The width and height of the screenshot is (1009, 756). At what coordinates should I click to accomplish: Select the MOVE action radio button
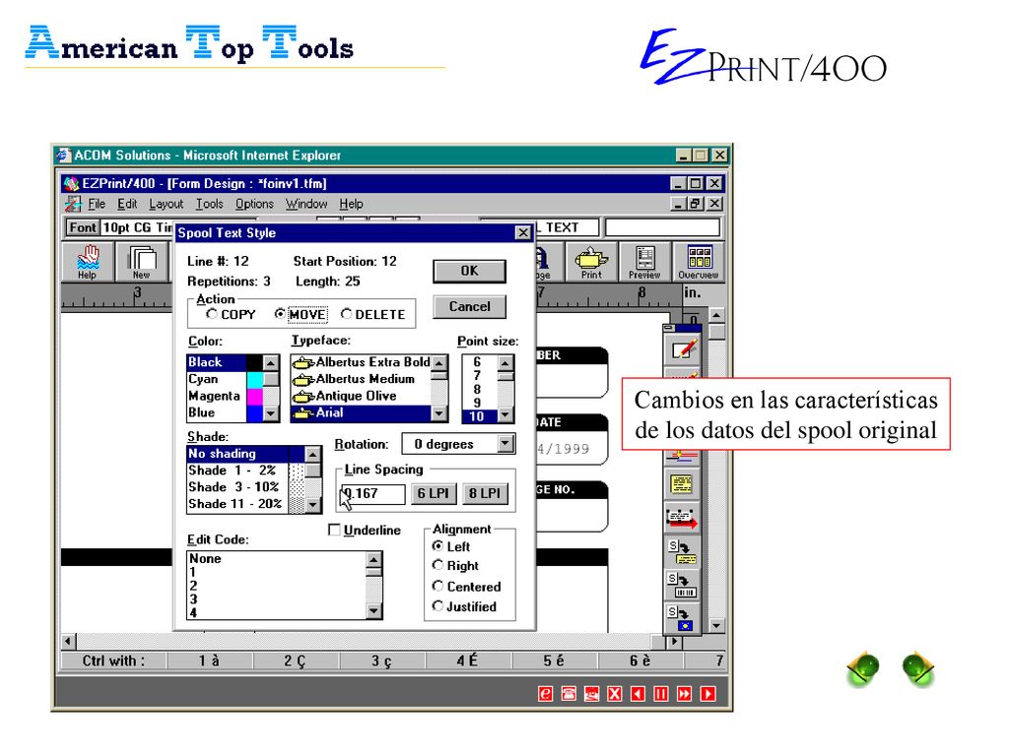pos(279,314)
